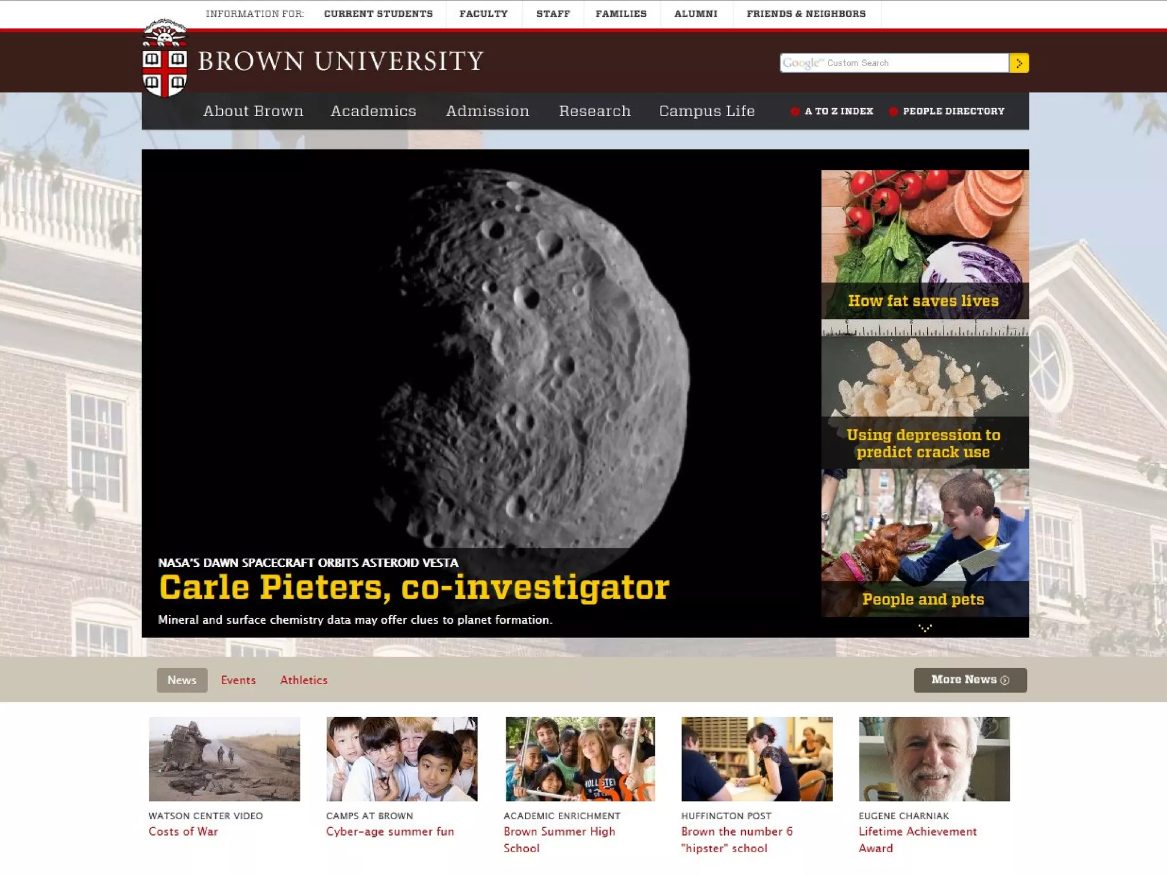The width and height of the screenshot is (1167, 875).
Task: Click the Cyber-age summer fun link
Action: 390,832
